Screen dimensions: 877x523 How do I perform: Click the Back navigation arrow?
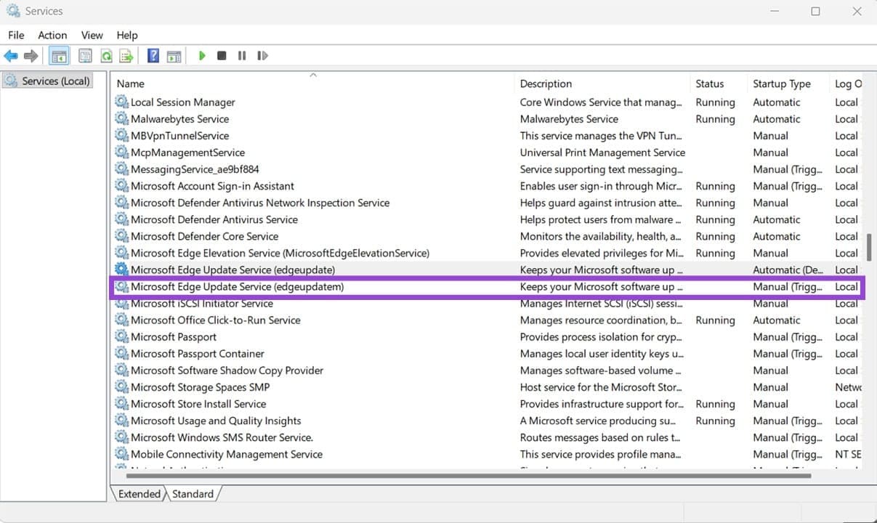11,55
